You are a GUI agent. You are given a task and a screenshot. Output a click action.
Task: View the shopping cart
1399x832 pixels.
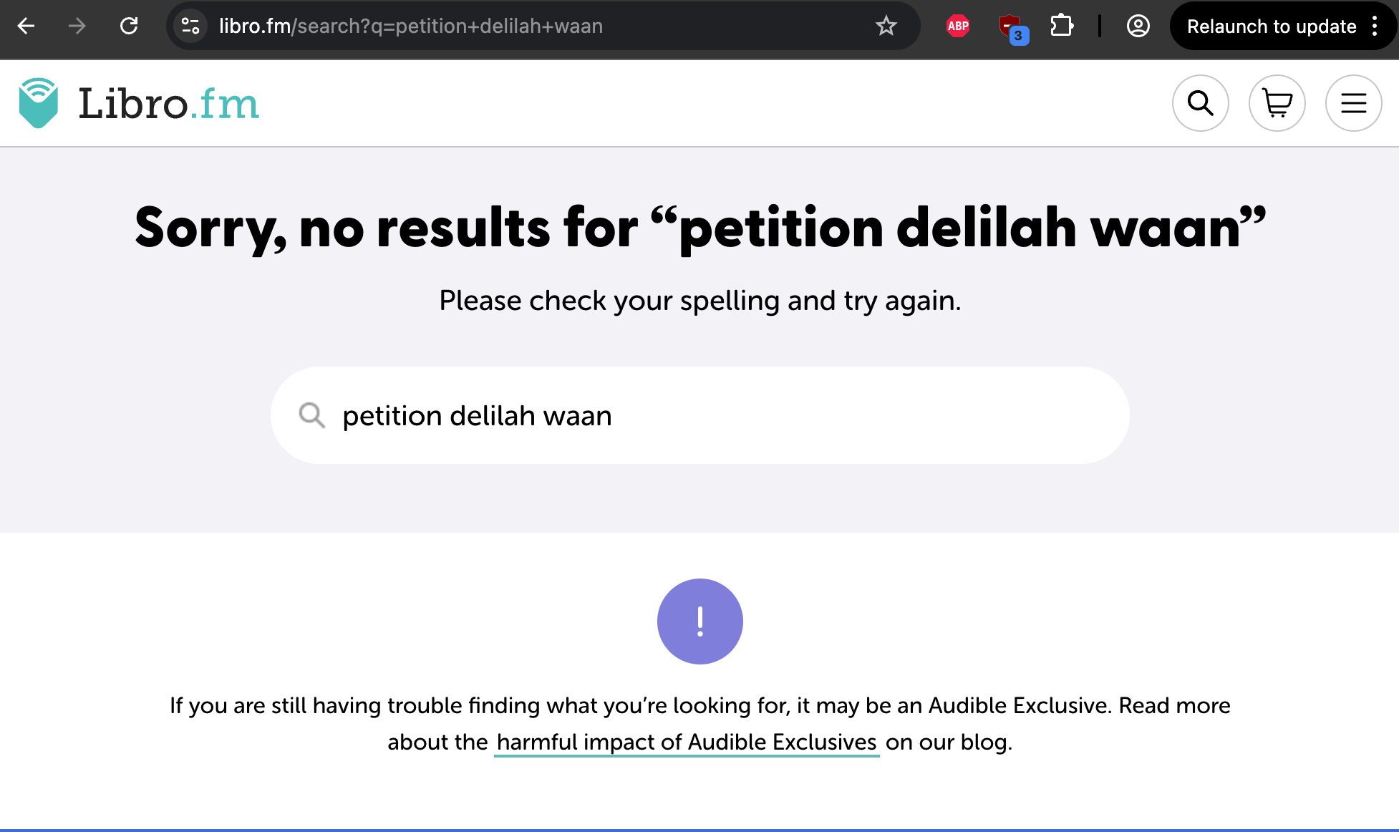point(1277,104)
